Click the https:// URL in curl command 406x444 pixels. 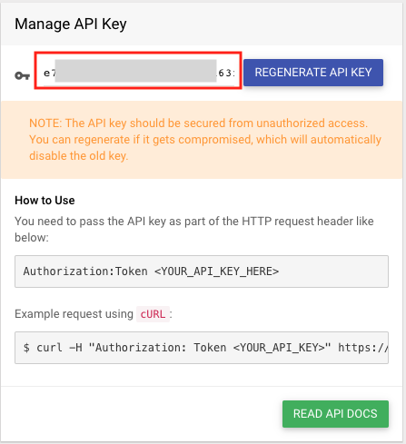coord(363,348)
